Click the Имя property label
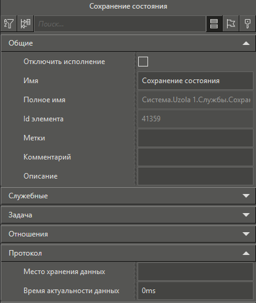 [x=31, y=81]
